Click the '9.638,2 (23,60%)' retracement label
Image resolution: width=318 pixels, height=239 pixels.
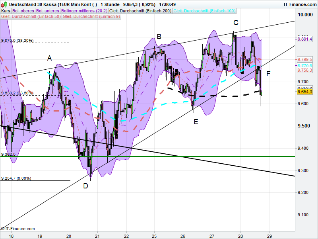[18, 92]
